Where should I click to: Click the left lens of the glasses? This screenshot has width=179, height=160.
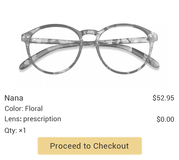pyautogui.click(x=54, y=50)
